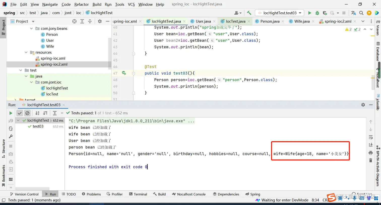The height and width of the screenshot is (205, 381).
Task: Open Run panel settings gear
Action: (363, 105)
